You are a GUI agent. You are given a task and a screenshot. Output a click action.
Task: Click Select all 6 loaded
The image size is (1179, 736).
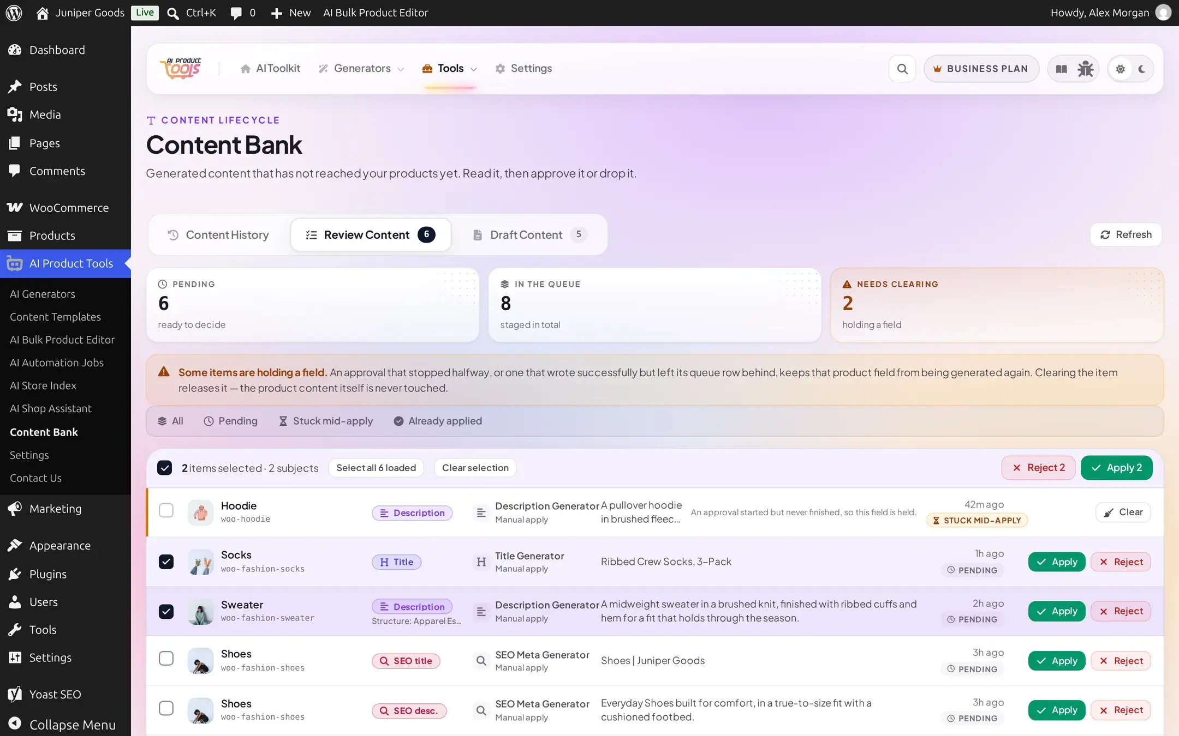click(x=376, y=468)
